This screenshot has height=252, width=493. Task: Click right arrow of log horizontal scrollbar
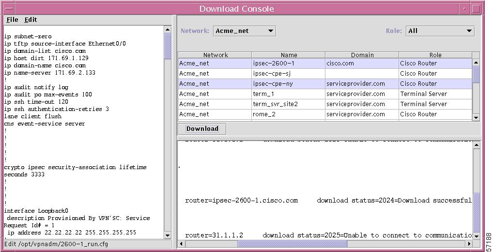tap(469, 243)
